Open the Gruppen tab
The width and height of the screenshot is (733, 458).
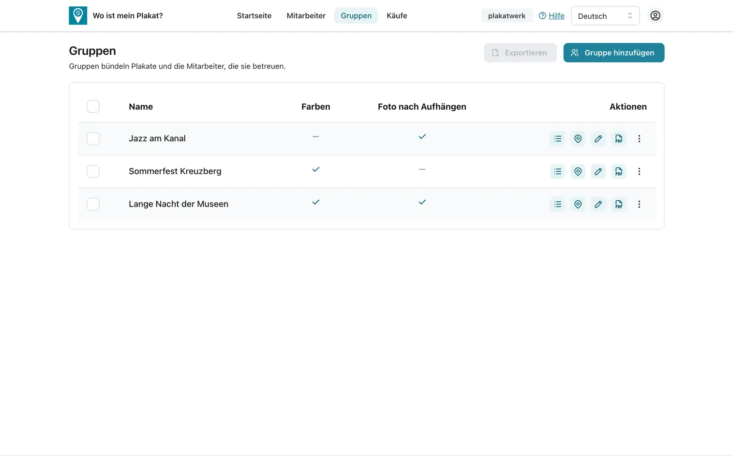(x=356, y=15)
